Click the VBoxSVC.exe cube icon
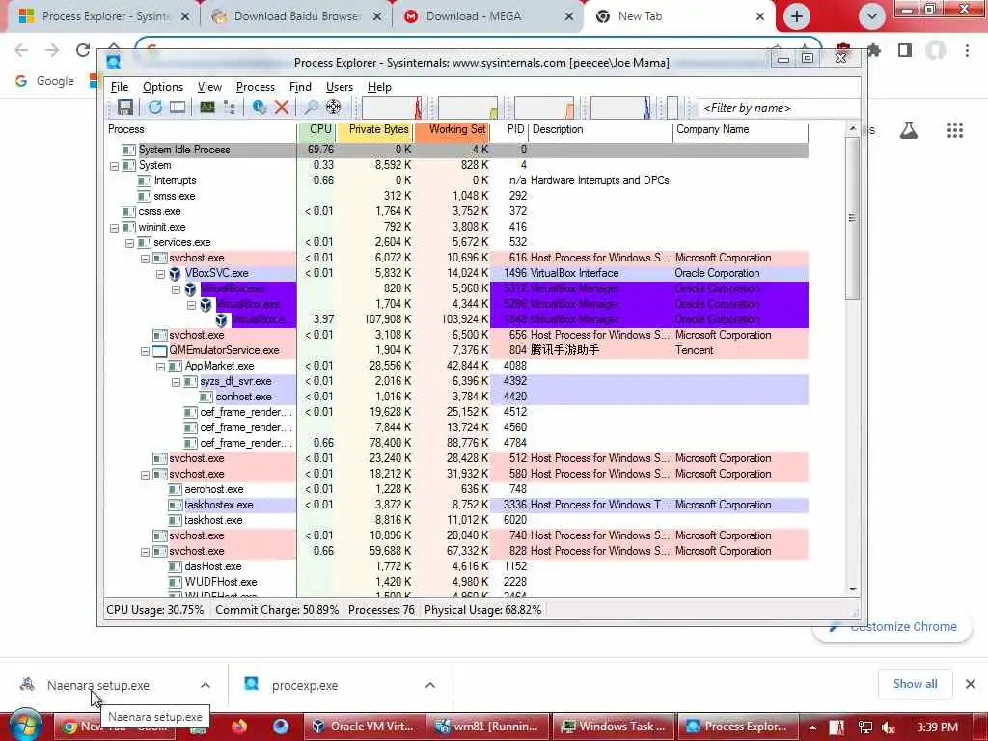This screenshot has height=741, width=988. [176, 273]
